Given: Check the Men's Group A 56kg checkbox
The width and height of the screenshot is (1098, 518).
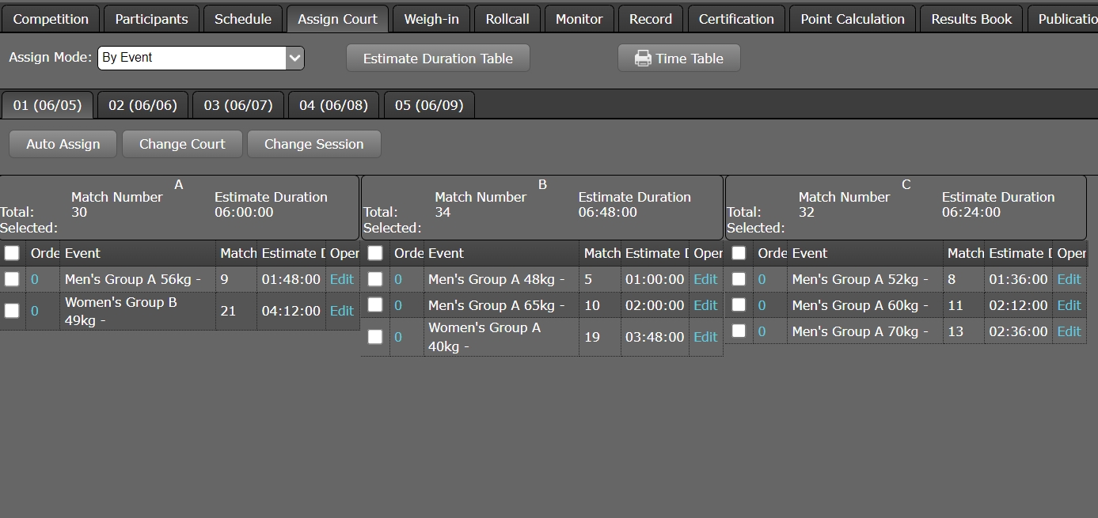Looking at the screenshot, I should tap(12, 279).
